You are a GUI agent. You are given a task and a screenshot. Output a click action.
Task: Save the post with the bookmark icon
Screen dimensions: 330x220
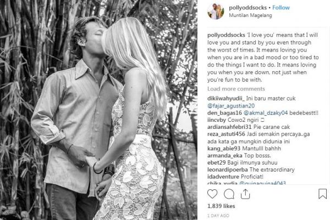322,194
